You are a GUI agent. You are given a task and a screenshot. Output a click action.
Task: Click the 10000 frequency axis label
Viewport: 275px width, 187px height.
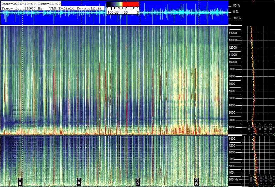click(233, 62)
